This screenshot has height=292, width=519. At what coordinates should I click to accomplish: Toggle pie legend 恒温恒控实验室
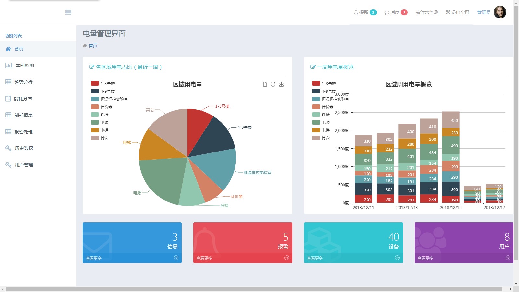[x=109, y=99]
